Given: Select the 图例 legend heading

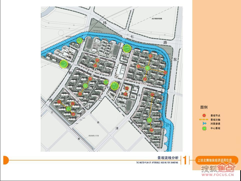Looking at the screenshot, I should point(204,107).
